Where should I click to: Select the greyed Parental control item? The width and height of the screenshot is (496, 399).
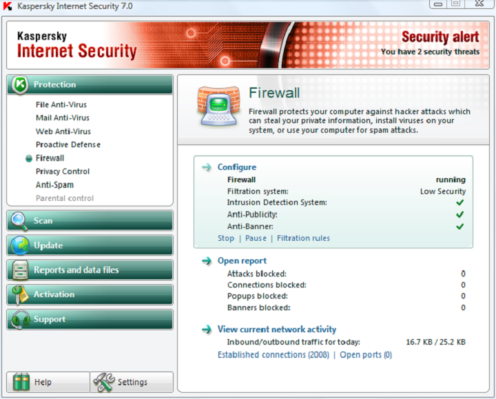[x=65, y=198]
